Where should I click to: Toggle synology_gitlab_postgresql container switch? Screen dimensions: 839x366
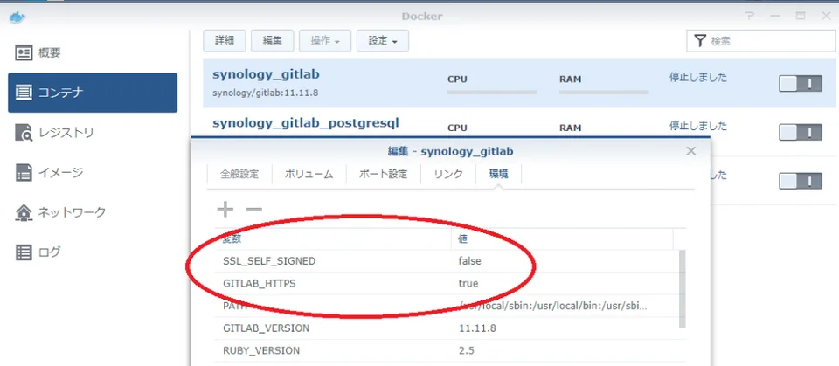(x=800, y=132)
